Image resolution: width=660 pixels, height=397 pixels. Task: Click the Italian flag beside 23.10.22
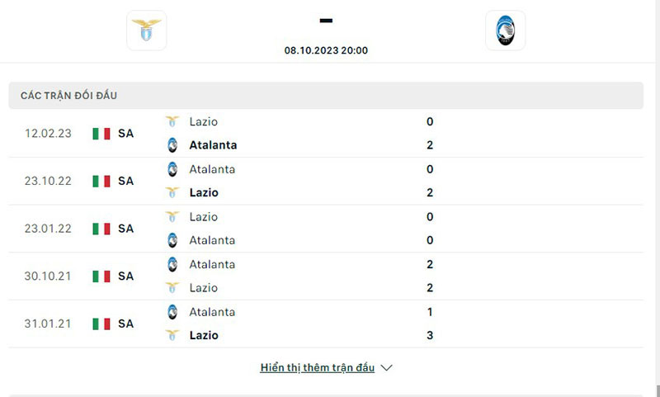tap(101, 181)
